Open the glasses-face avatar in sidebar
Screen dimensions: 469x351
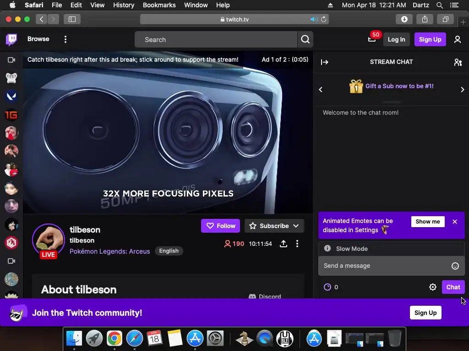click(11, 78)
